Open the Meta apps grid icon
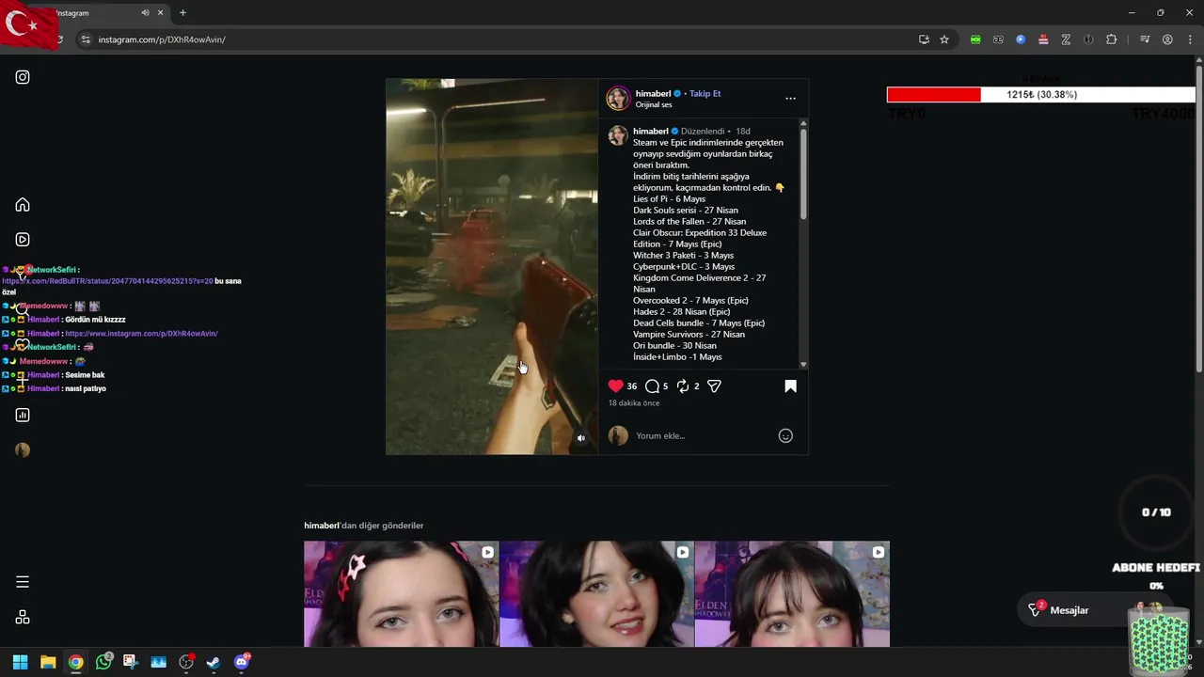 click(23, 617)
